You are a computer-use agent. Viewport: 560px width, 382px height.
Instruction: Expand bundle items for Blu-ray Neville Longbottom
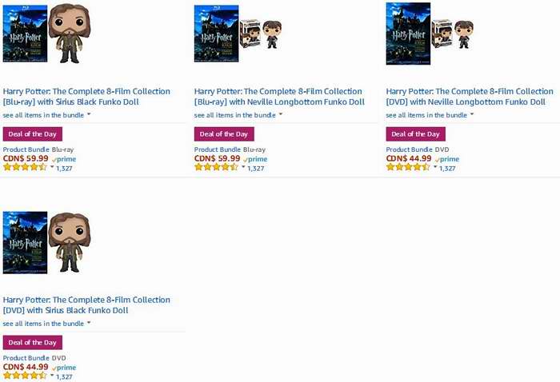coord(238,115)
